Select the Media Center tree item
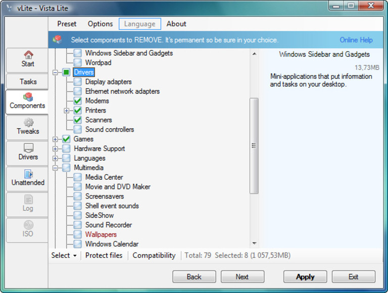The width and height of the screenshot is (388, 293). [x=104, y=177]
